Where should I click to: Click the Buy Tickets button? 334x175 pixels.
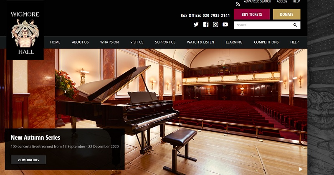point(252,14)
